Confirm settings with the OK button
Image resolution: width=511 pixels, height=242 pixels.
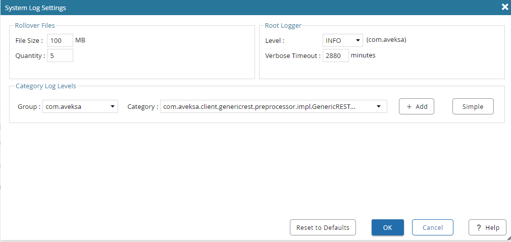pos(387,227)
